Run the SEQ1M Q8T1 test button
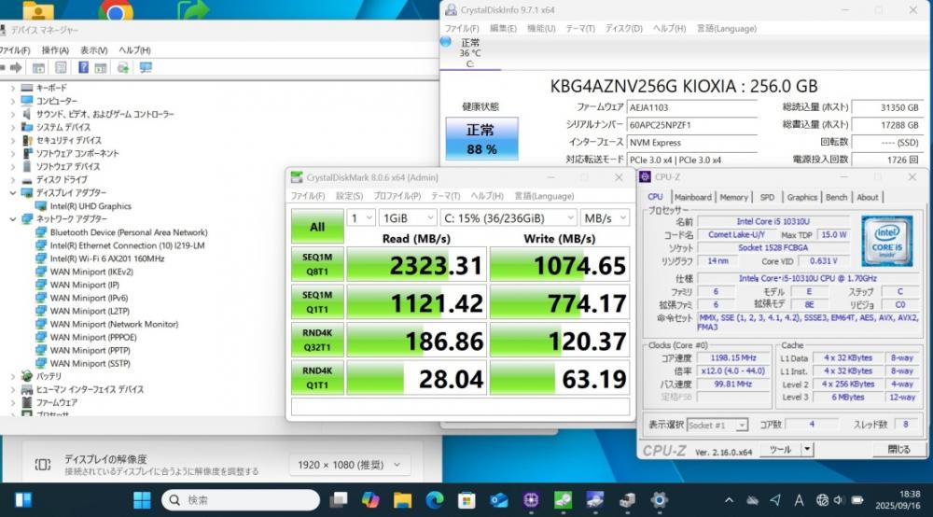 pyautogui.click(x=317, y=264)
